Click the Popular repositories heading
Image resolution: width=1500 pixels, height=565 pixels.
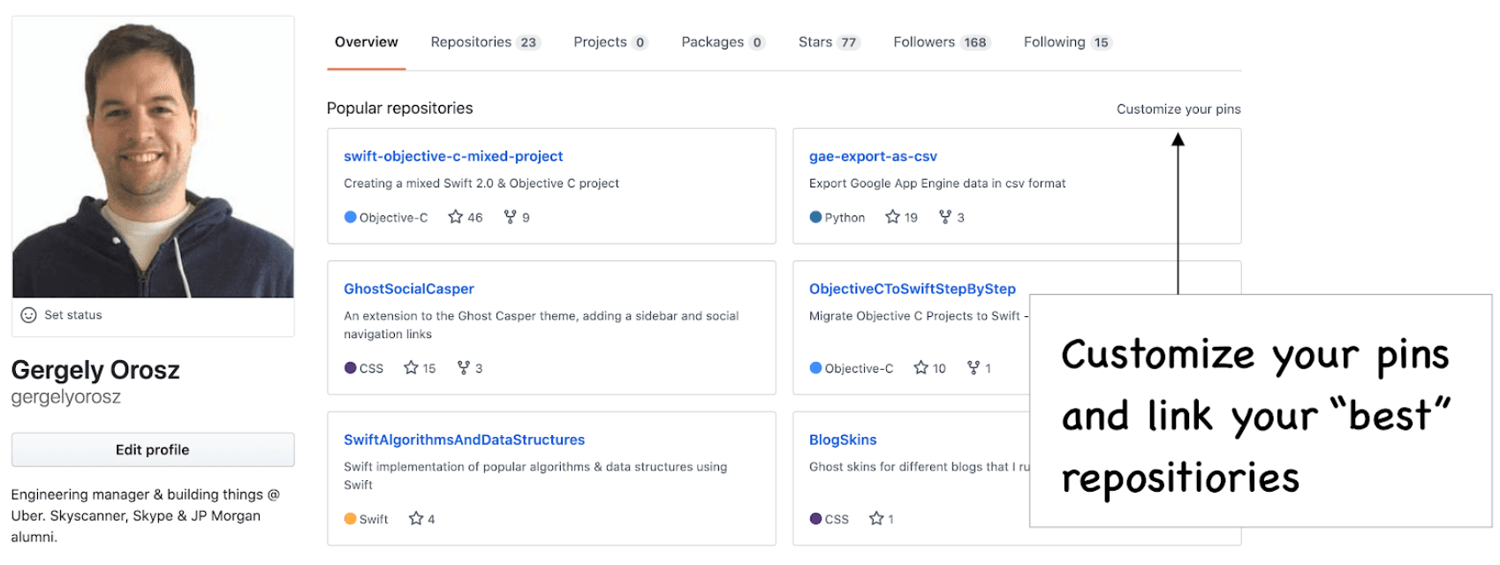(400, 109)
